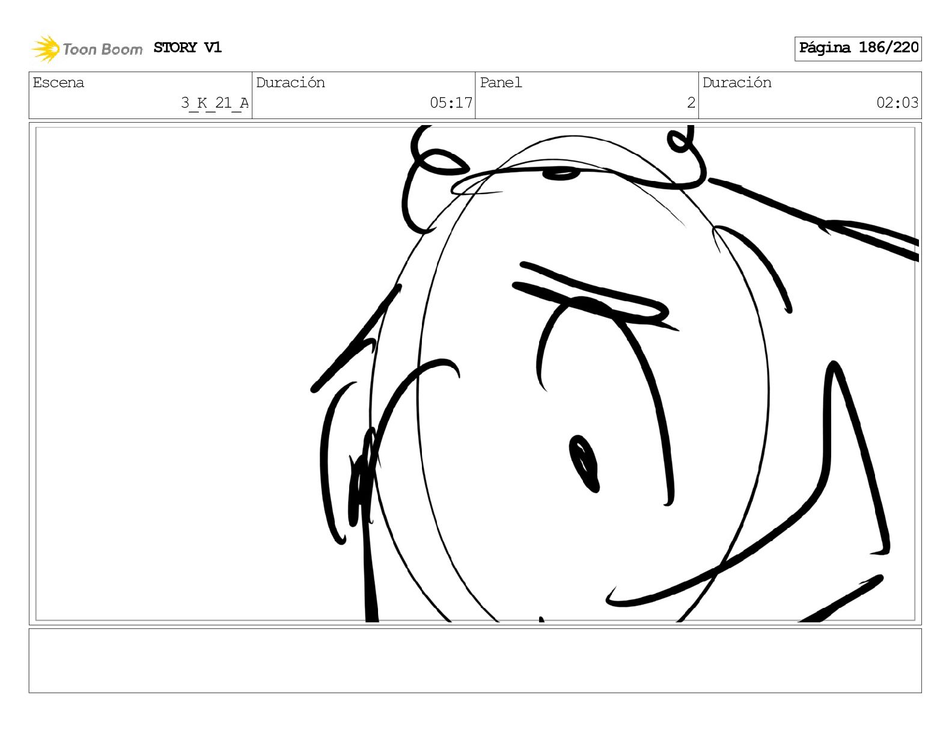952x736 pixels.
Task: Select the STORY V1 title text
Action: pos(188,48)
